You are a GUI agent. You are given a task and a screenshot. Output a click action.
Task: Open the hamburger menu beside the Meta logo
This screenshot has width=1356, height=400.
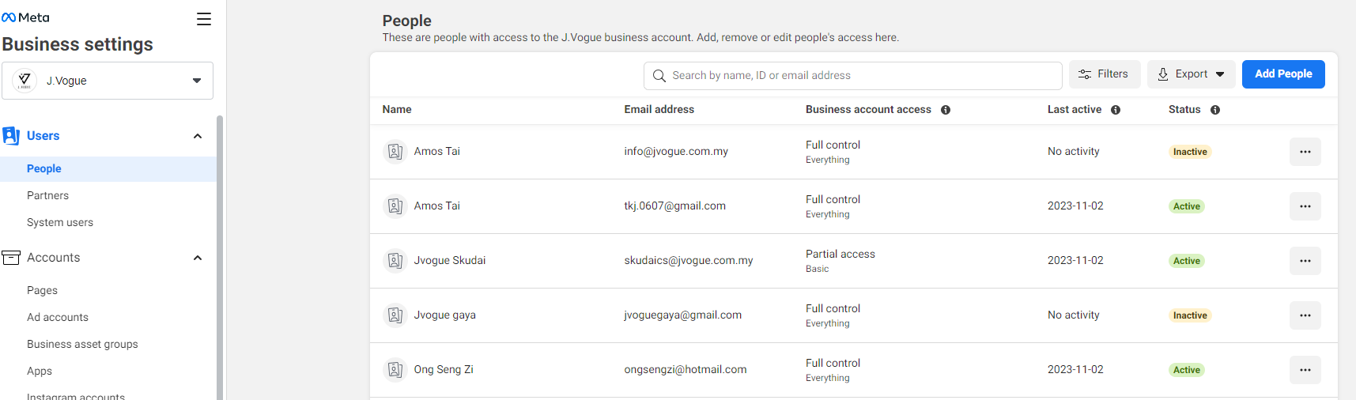[204, 19]
